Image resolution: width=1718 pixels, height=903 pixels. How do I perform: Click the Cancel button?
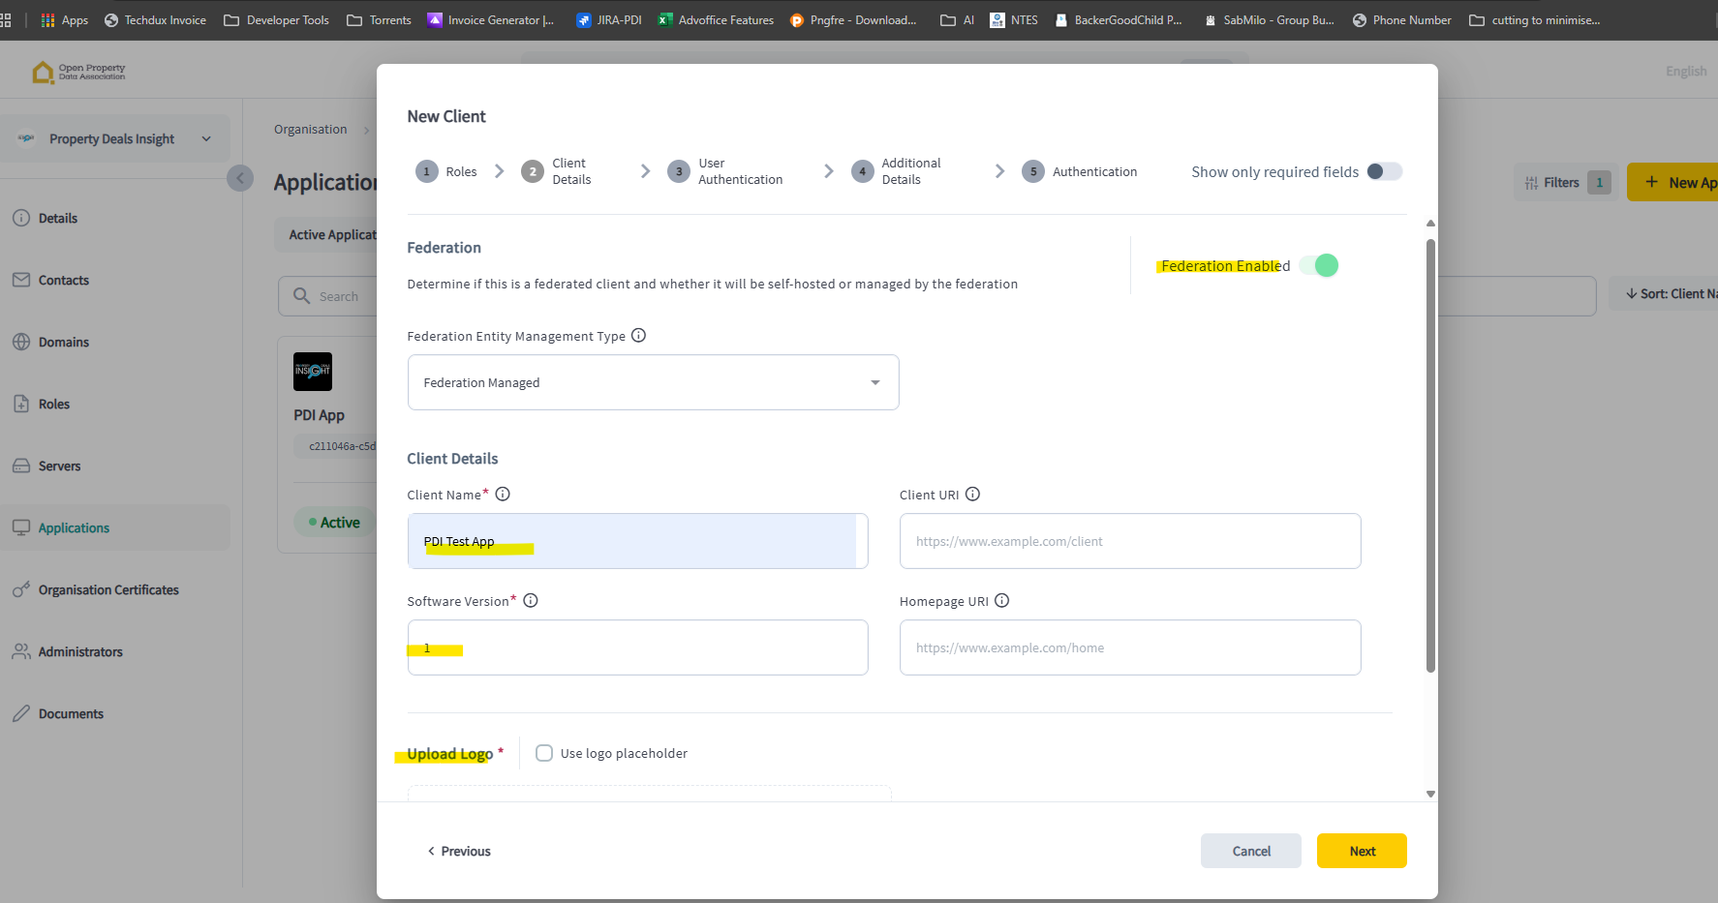click(1251, 851)
